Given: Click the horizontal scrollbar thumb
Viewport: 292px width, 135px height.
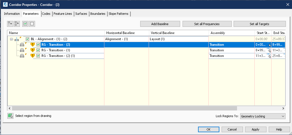Looking at the screenshot, I should 125,108.
